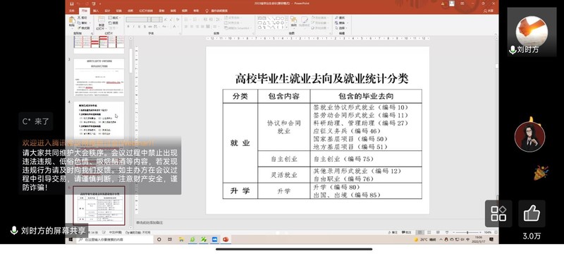The height and width of the screenshot is (254, 564).
Task: Toggle Bold text formatting
Action: 128,27
